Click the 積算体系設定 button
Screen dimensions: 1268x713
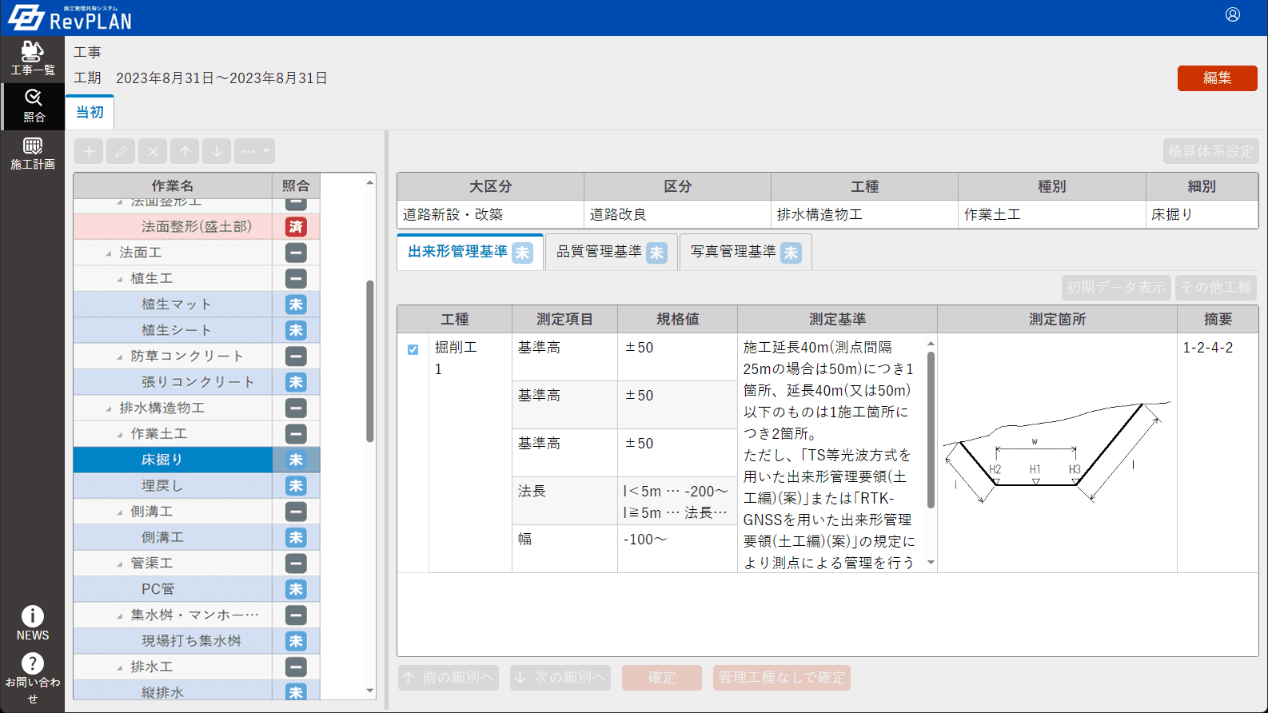tap(1210, 151)
